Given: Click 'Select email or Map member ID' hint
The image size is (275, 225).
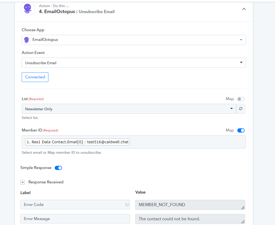Looking at the screenshot, I should 62,152.
